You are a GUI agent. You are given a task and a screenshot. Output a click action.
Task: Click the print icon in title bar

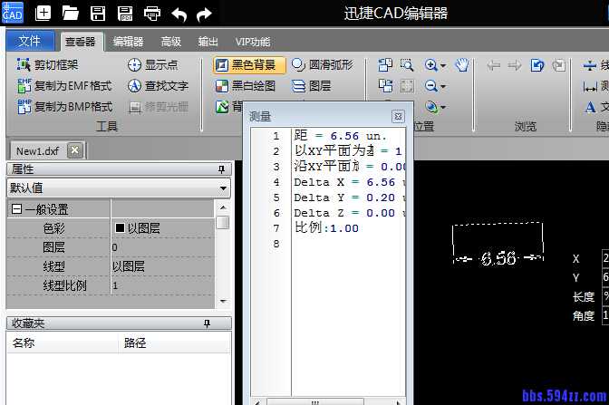pos(152,14)
